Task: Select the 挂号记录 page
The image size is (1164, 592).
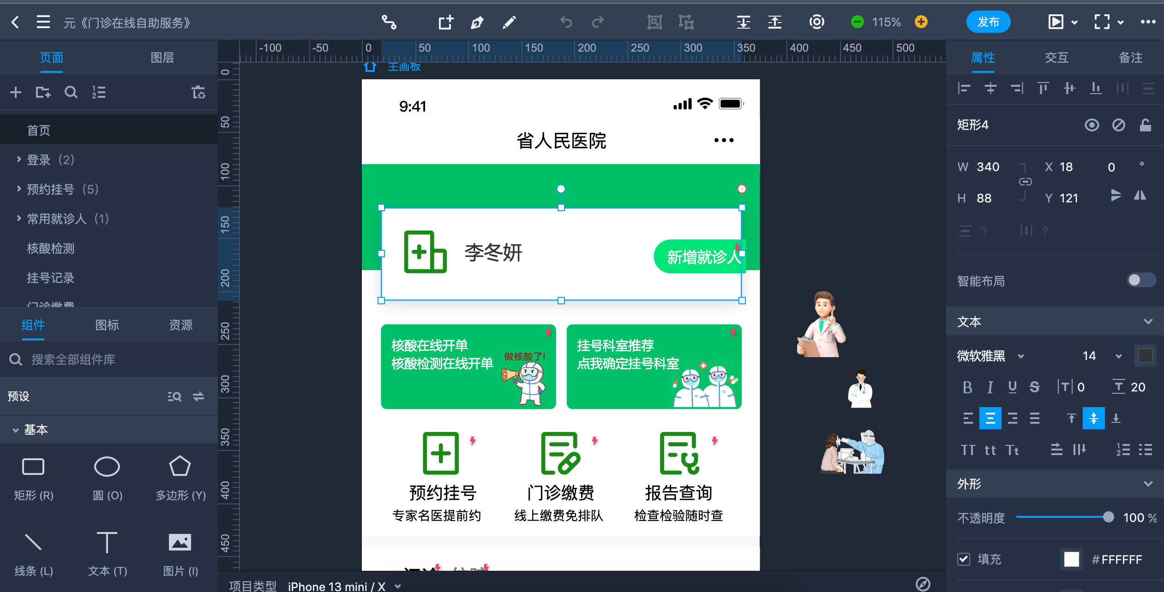Action: [50, 278]
